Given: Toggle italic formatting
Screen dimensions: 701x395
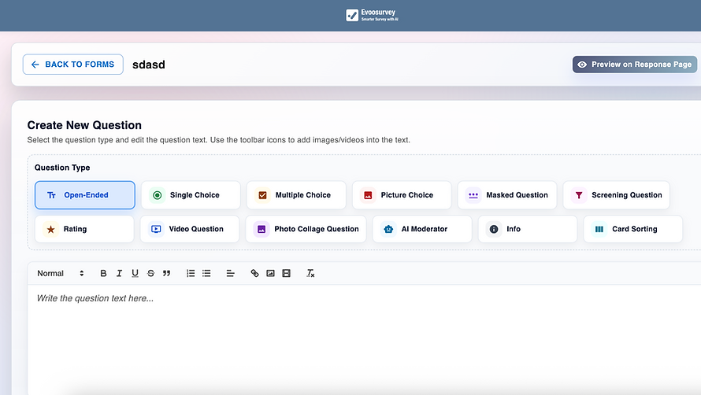Looking at the screenshot, I should pos(119,273).
